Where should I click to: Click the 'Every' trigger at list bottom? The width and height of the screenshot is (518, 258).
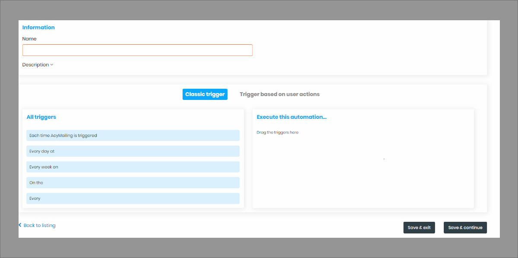pyautogui.click(x=133, y=199)
